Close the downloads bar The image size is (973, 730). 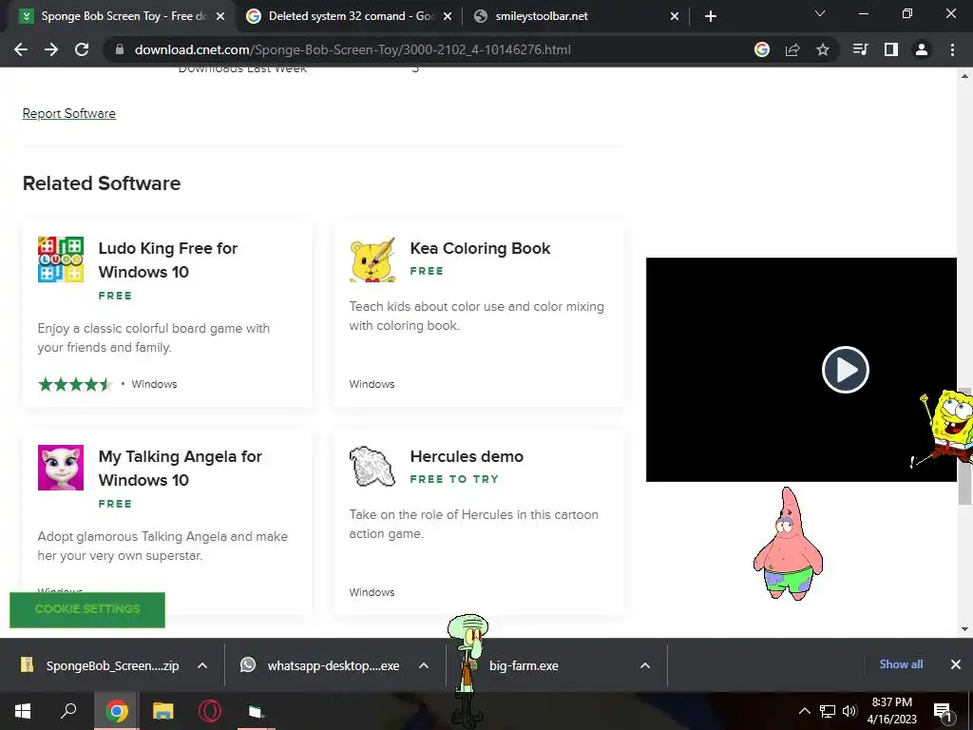coord(956,664)
